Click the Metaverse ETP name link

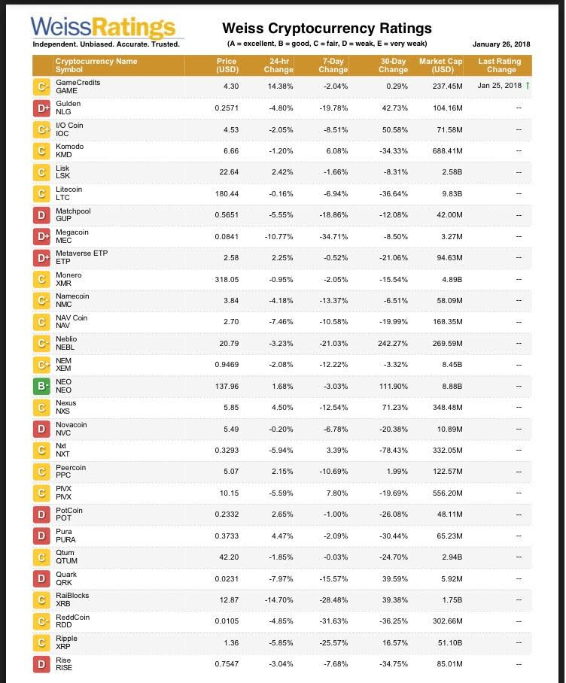81,253
